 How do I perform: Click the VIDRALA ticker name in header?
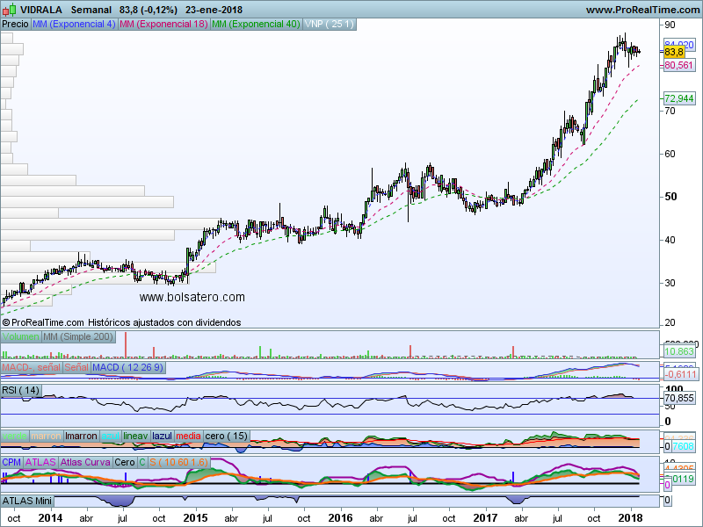(41, 9)
